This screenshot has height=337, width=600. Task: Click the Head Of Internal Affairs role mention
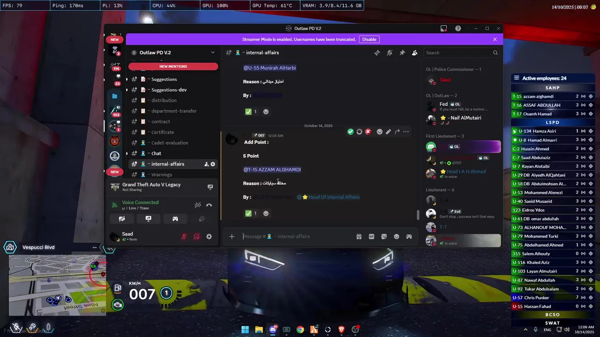point(329,197)
